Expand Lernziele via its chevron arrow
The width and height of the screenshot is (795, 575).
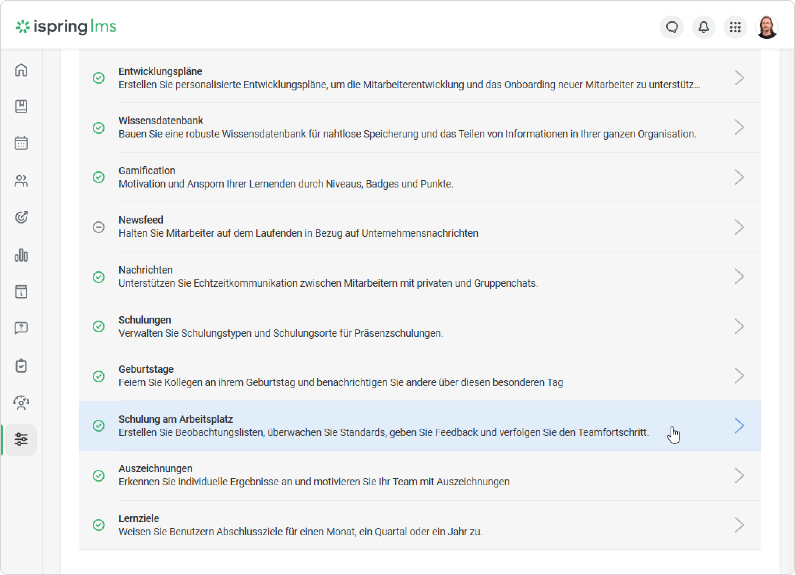pyautogui.click(x=739, y=525)
